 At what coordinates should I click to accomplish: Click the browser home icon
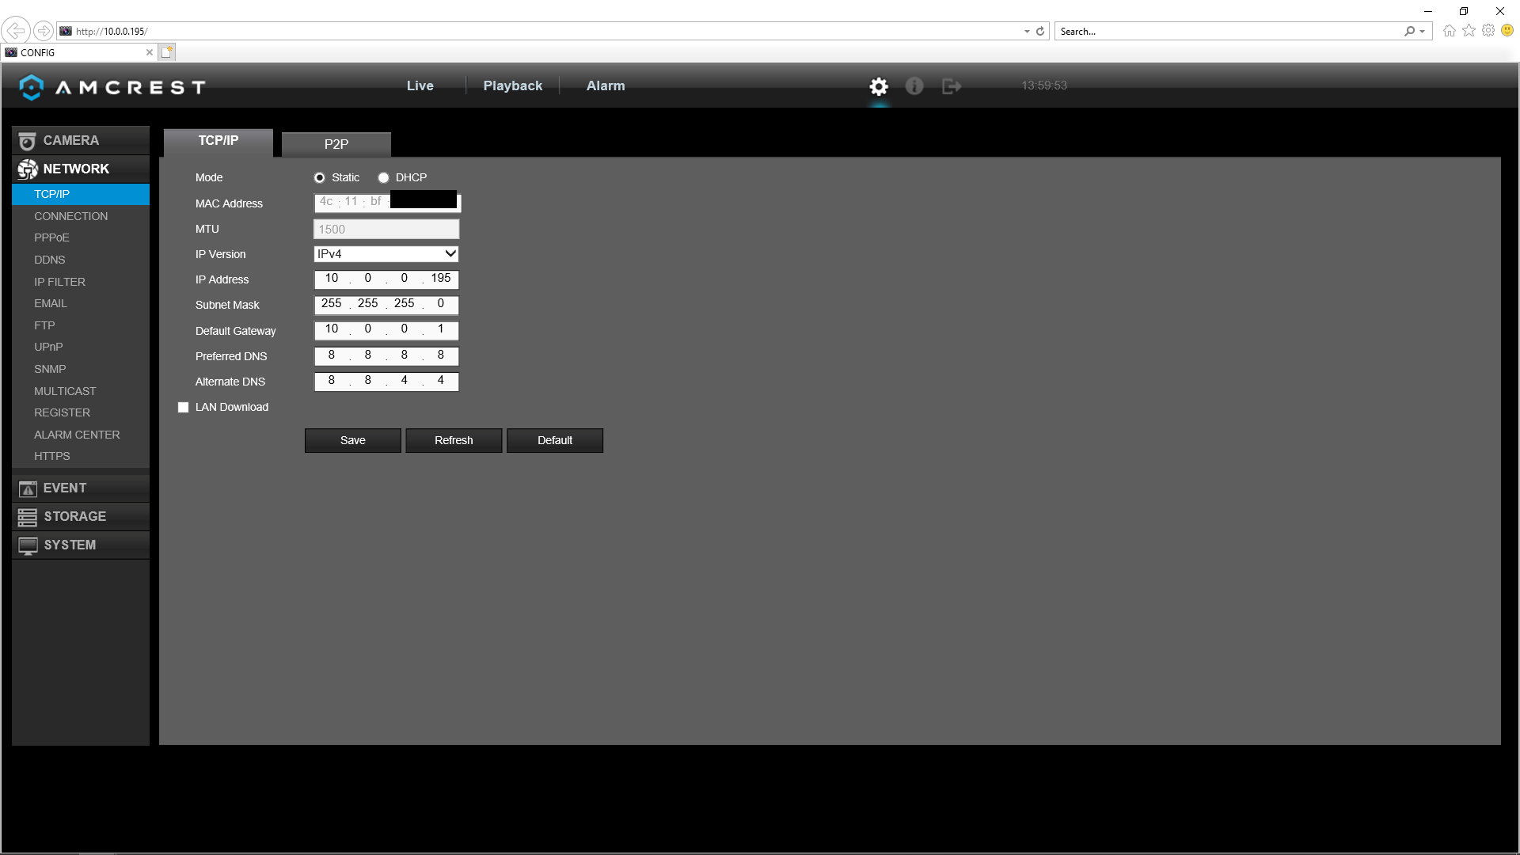coord(1450,31)
